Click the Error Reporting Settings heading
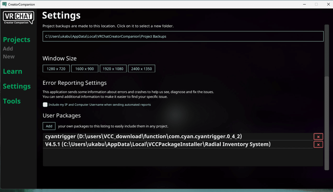This screenshot has width=333, height=192. [75, 83]
